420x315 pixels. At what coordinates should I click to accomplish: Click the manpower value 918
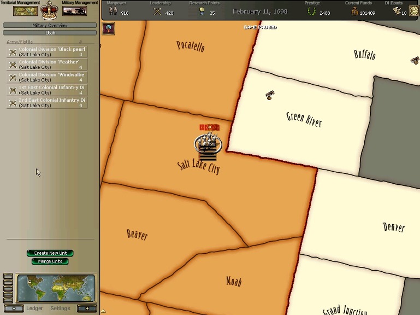pyautogui.click(x=125, y=13)
